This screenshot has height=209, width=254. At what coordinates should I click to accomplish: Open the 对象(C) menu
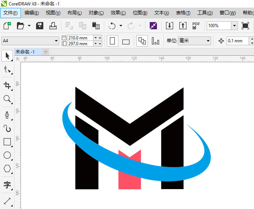pos(96,13)
